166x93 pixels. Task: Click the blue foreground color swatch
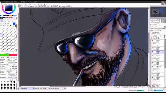(14, 24)
